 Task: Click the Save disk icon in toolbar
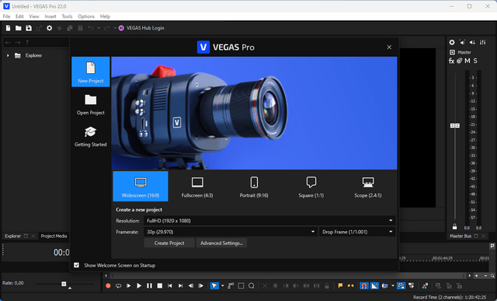(29, 28)
